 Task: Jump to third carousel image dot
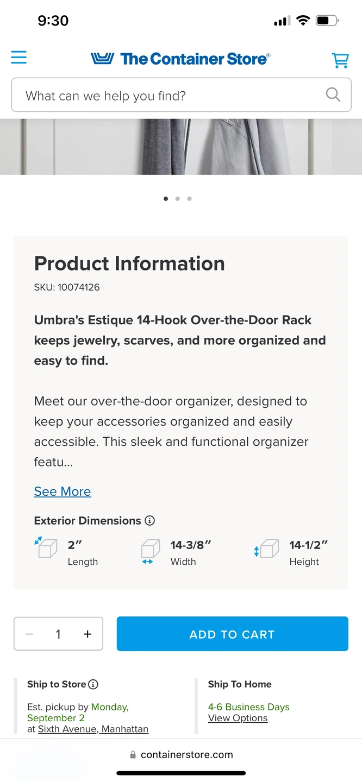(x=189, y=199)
